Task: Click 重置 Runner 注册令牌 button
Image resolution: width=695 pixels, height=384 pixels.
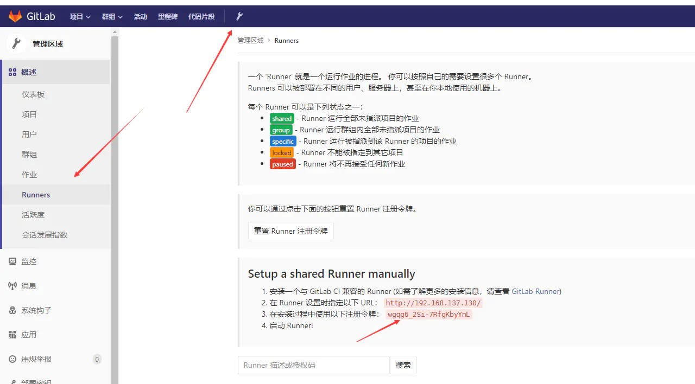Action: (x=291, y=231)
